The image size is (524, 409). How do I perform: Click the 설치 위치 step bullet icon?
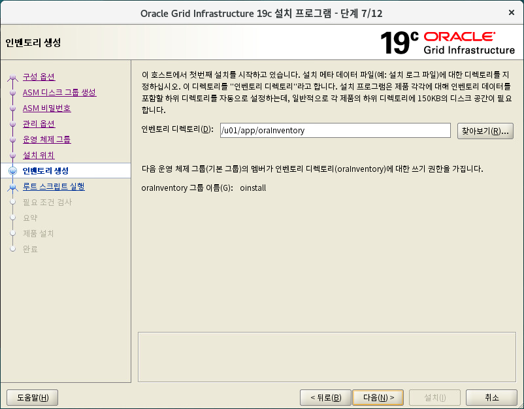[12, 155]
